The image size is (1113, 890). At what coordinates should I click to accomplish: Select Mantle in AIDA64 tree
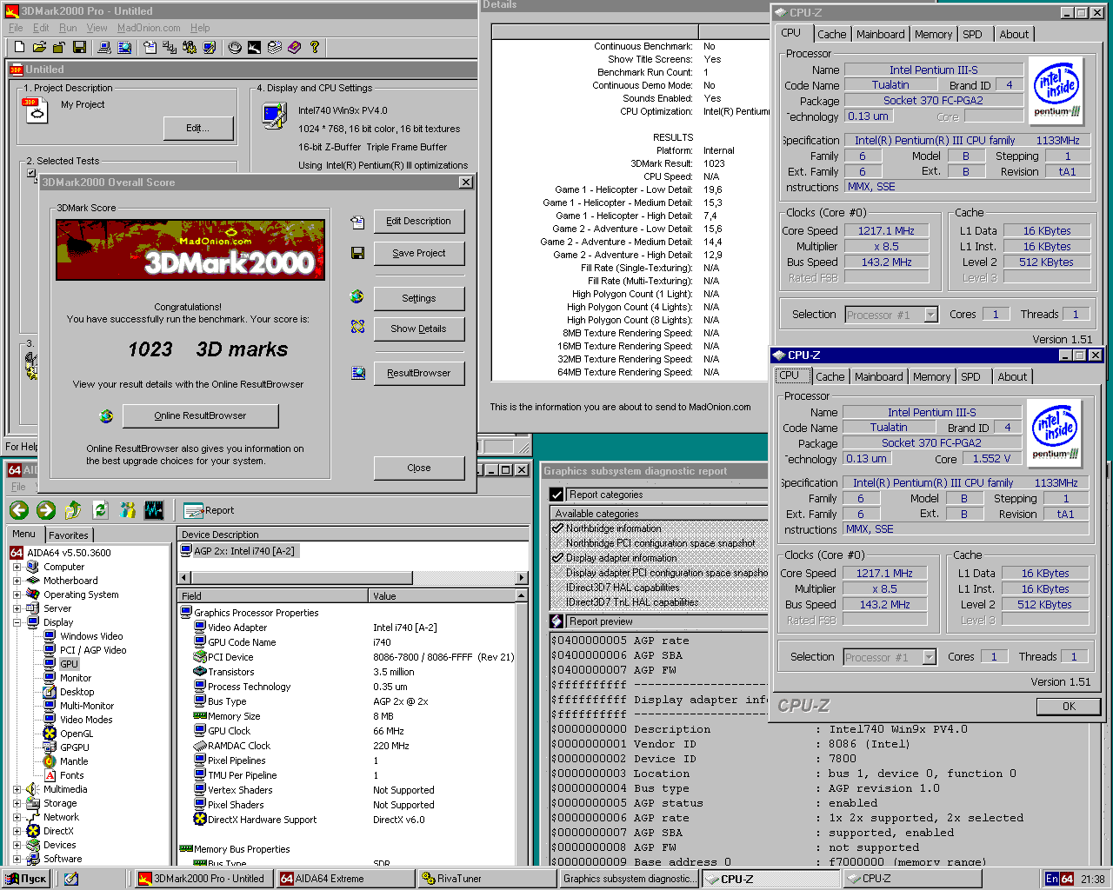(74, 760)
